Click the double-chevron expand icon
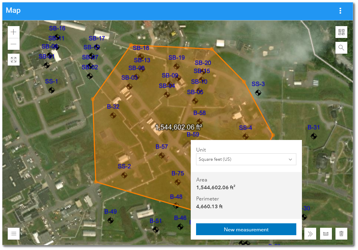Viewport: 358px width, 250px height. (x=310, y=234)
